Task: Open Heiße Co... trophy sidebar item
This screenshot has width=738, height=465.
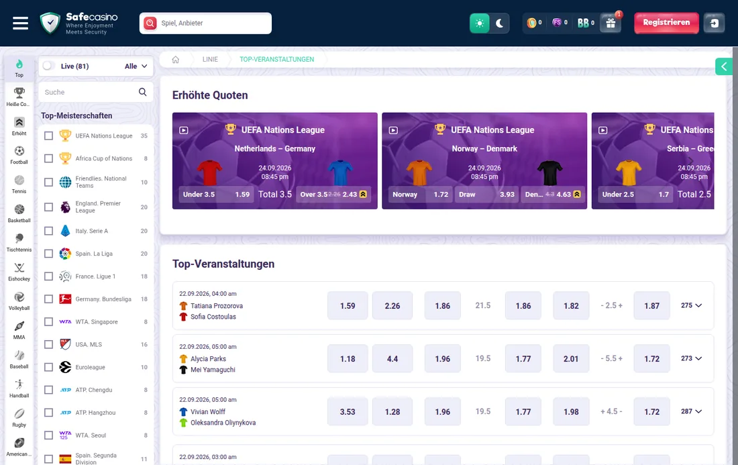Action: click(x=19, y=97)
